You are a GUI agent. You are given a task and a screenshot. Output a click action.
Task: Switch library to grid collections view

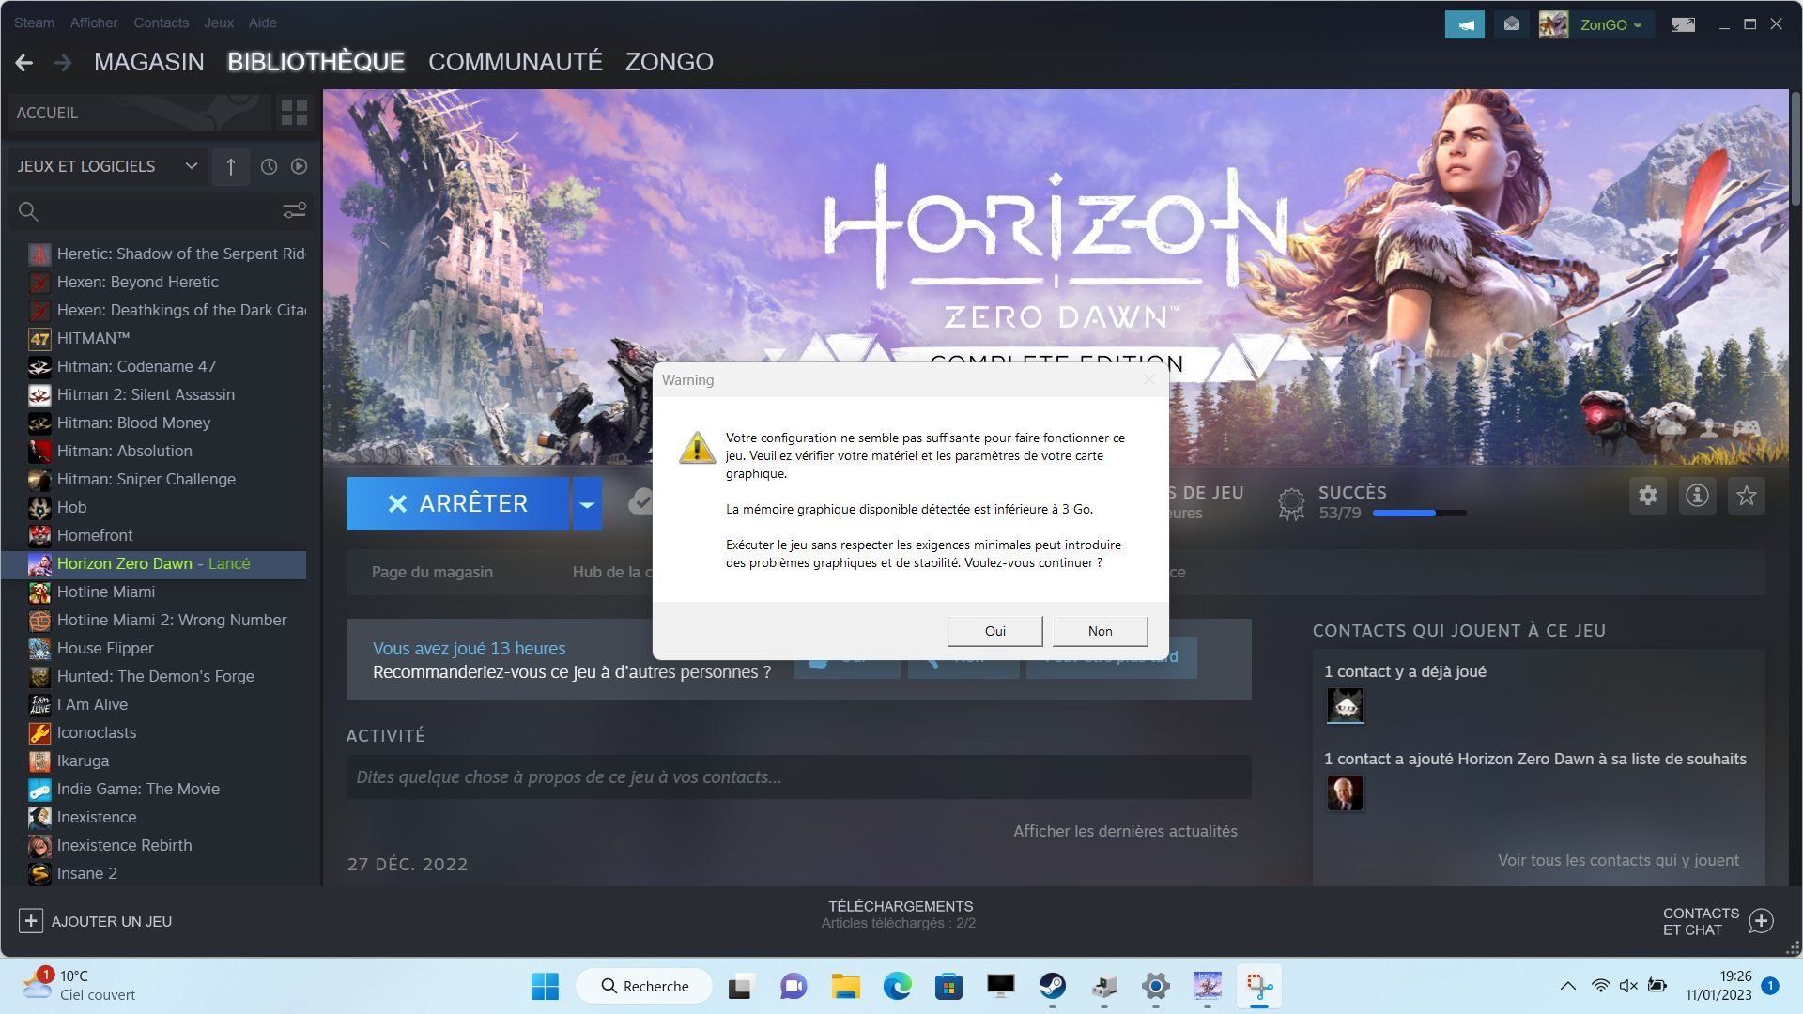[294, 113]
